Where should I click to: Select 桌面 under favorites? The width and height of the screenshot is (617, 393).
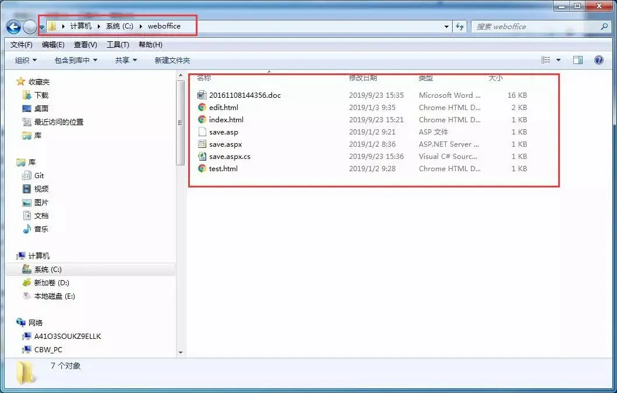[x=41, y=108]
